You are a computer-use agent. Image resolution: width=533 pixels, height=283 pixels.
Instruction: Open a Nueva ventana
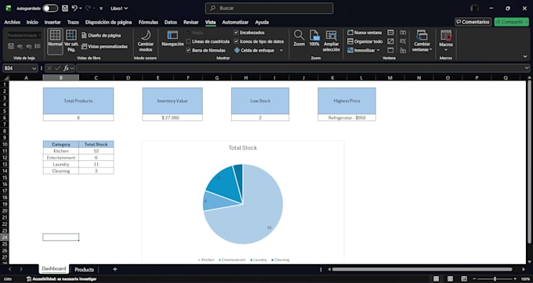(364, 33)
